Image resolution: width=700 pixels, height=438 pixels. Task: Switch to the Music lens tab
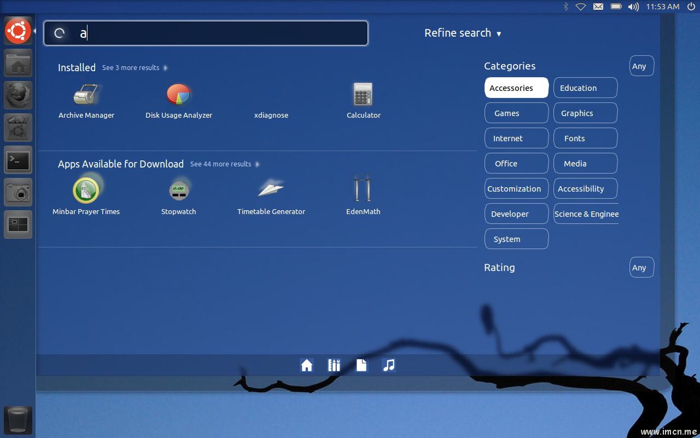click(389, 365)
